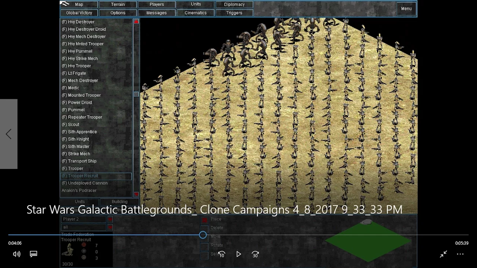Select (F) Hvy Mnted Trooper
This screenshot has height=268, width=477.
point(96,44)
